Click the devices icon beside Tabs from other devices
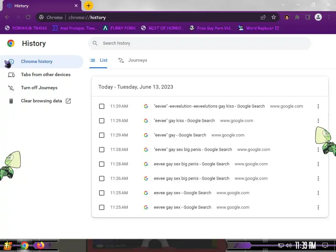This screenshot has height=252, width=336. click(x=11, y=75)
